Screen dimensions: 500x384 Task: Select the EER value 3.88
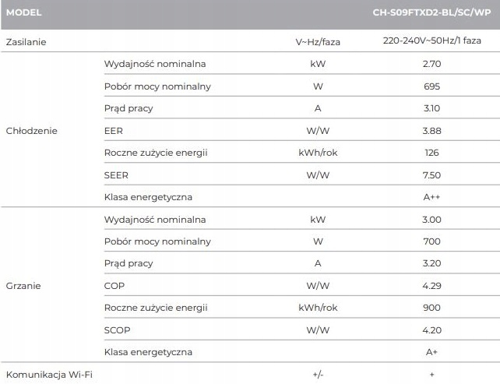tap(431, 130)
